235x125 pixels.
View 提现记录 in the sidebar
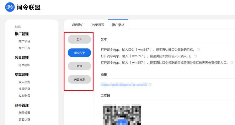pyautogui.click(x=24, y=89)
